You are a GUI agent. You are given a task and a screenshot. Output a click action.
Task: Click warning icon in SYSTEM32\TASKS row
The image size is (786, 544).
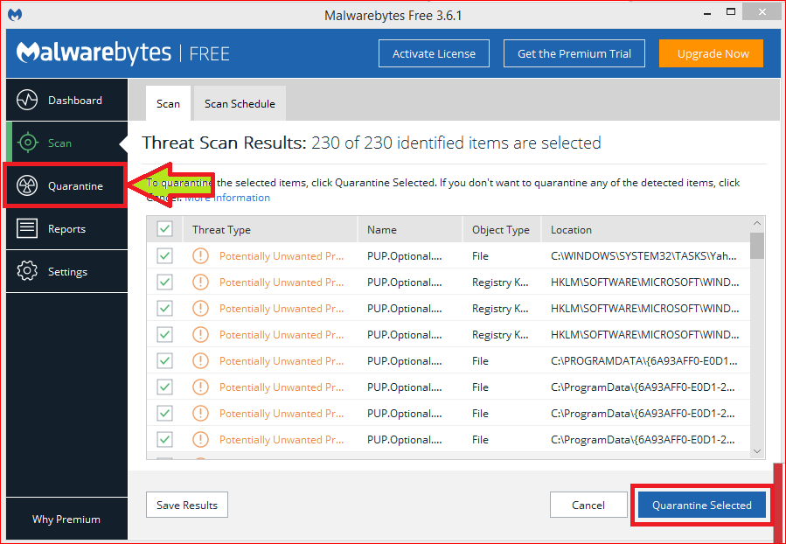tap(200, 255)
